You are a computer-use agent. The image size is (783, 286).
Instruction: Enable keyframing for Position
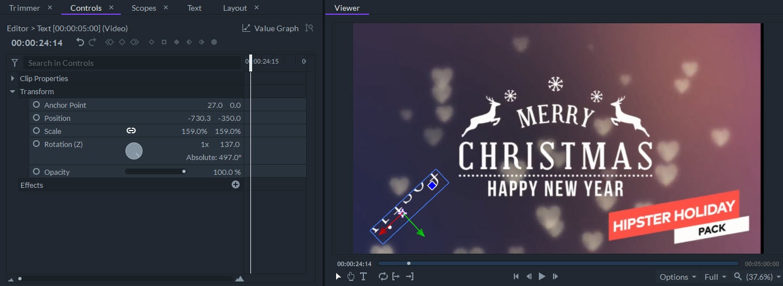click(x=36, y=117)
